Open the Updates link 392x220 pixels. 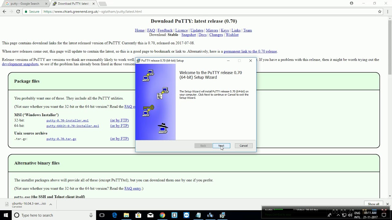197,30
